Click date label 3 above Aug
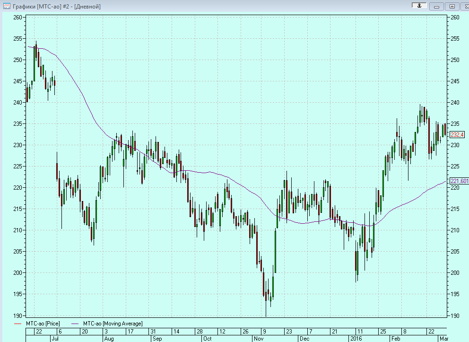This screenshot has height=342, width=469. click(x=106, y=332)
